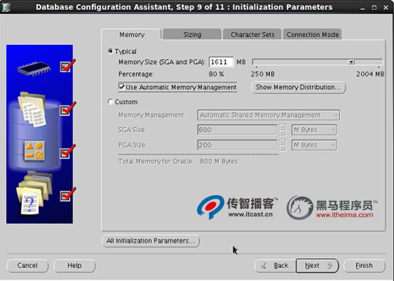
Task: Click the memory chip icon in the sidebar
Action: coord(33,68)
